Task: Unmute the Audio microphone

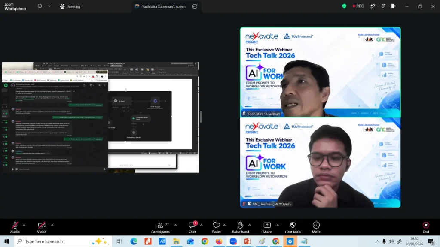Action: point(15,227)
